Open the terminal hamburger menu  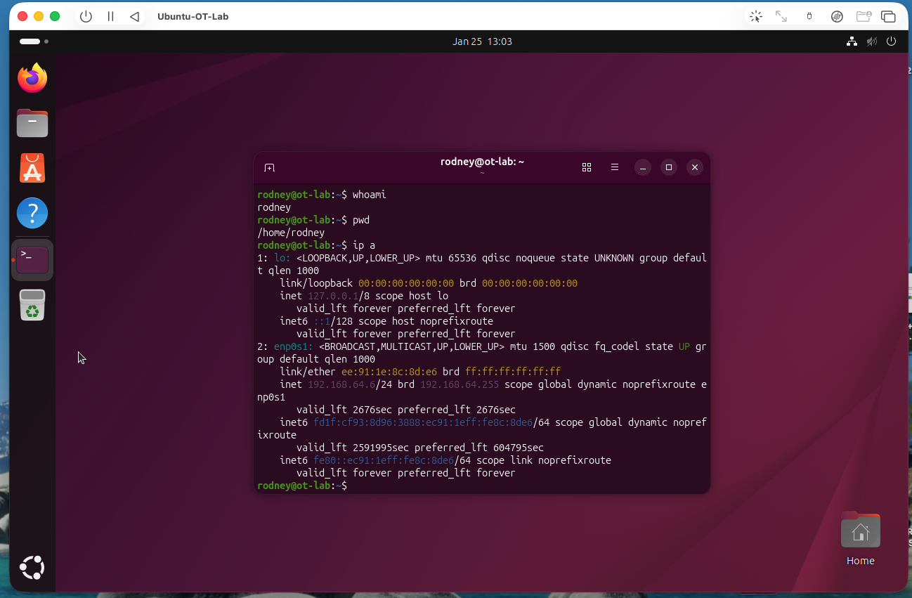[x=615, y=167]
